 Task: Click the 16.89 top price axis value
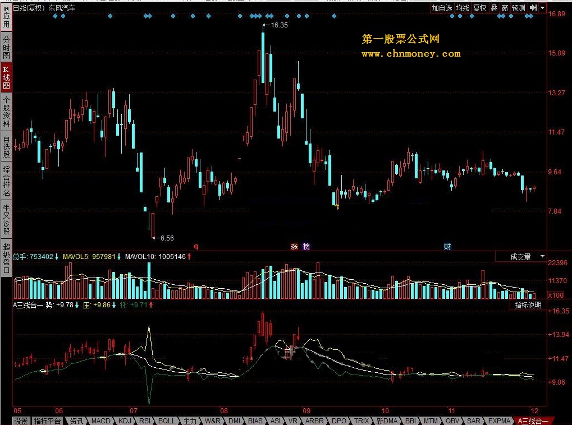[557, 14]
